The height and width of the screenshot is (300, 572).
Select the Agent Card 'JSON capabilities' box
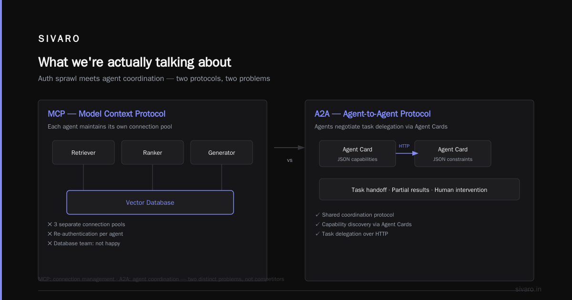tap(357, 153)
